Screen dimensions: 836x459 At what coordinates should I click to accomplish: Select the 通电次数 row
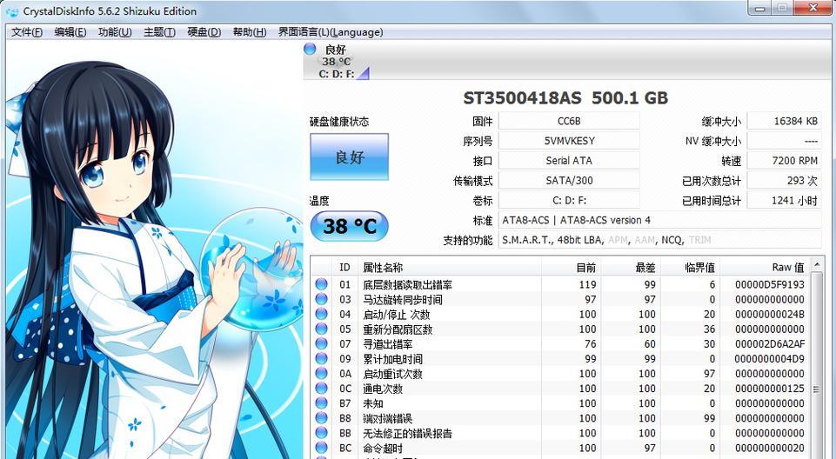(560, 389)
